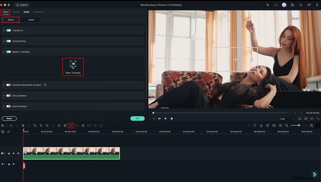Open the Speed tab

[16, 12]
